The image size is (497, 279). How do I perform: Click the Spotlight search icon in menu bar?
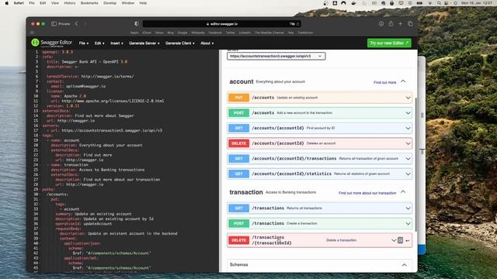pos(439,3)
